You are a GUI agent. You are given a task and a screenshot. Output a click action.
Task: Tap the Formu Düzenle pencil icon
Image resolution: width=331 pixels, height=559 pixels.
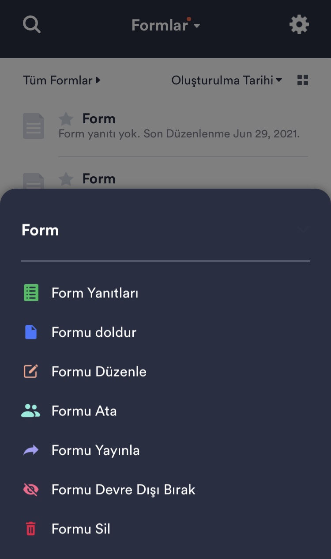point(31,372)
